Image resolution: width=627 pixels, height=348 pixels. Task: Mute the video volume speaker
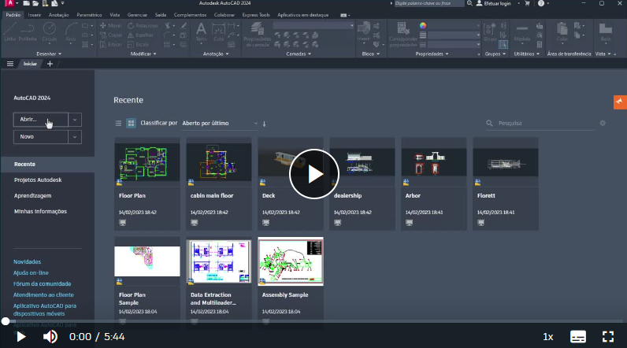(x=50, y=337)
